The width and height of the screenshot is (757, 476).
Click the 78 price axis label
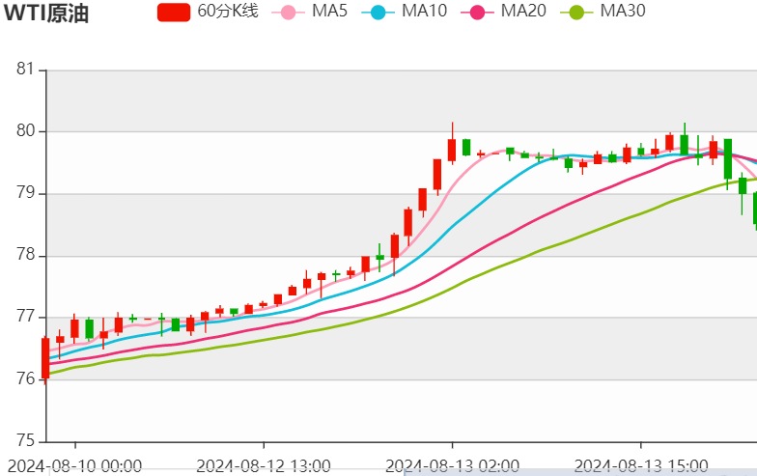[25, 255]
